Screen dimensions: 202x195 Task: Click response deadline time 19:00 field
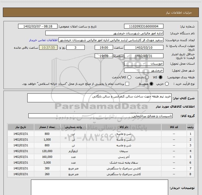coord(104,47)
